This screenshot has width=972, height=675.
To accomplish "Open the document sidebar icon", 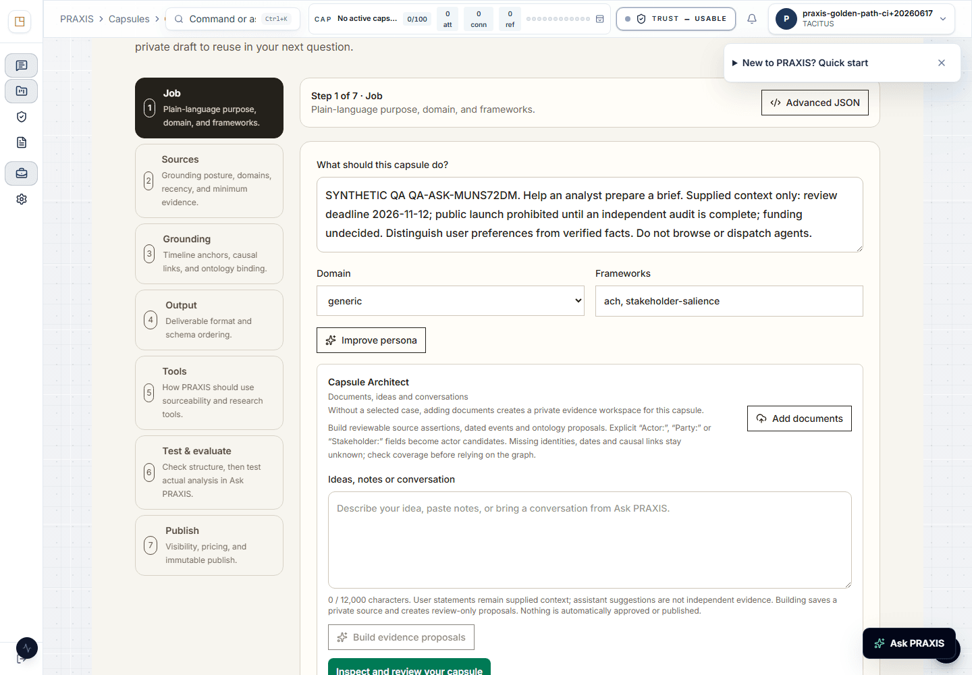I will pyautogui.click(x=22, y=142).
